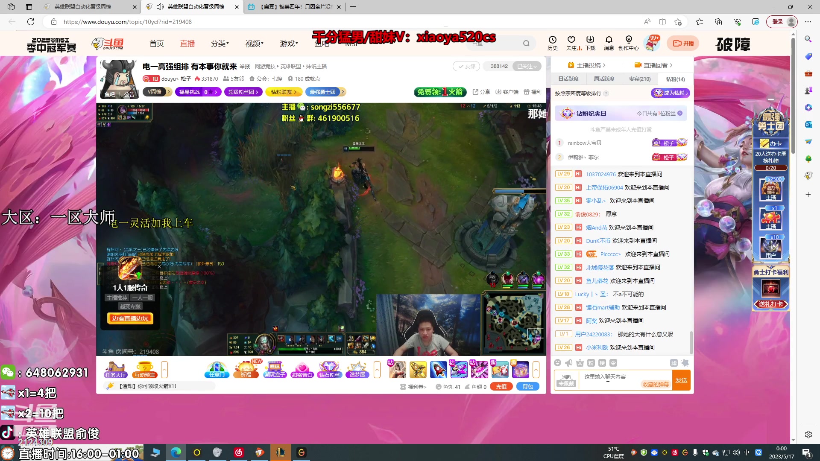
Task: Click the chat message input field
Action: [625, 380]
